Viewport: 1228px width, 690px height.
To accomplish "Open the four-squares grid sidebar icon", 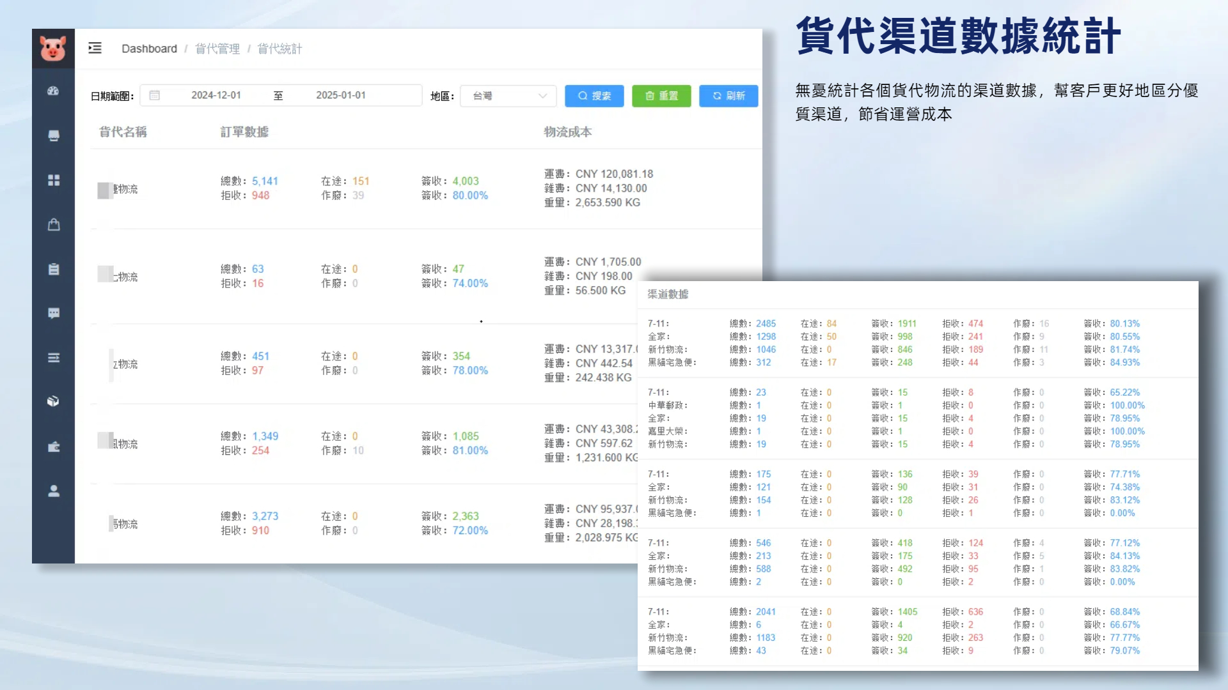I will (54, 180).
